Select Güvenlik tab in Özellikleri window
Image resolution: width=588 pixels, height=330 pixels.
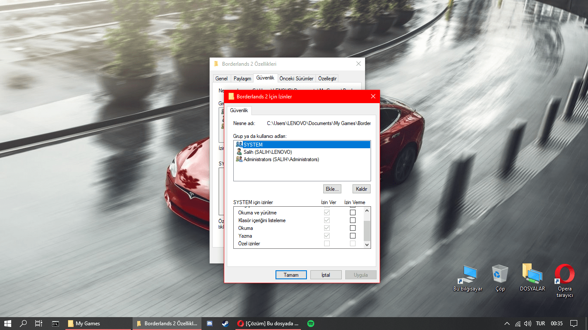[265, 78]
